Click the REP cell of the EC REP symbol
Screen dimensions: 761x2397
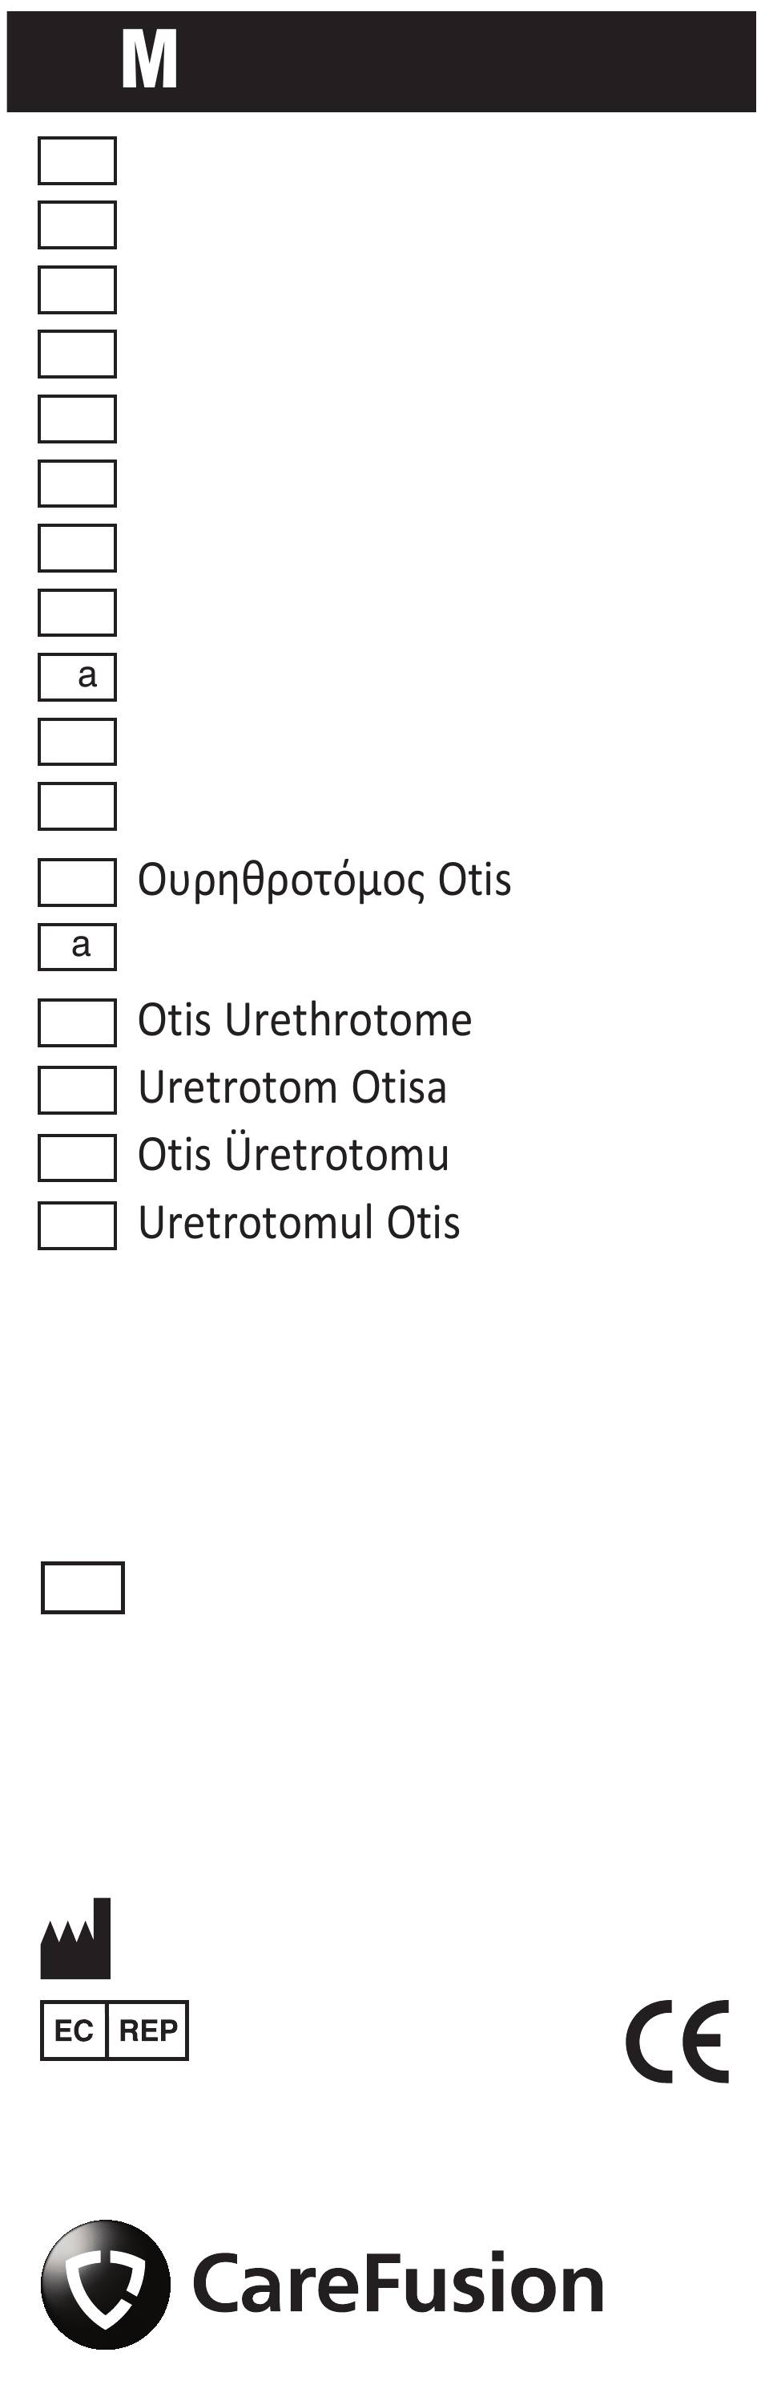[149, 2031]
